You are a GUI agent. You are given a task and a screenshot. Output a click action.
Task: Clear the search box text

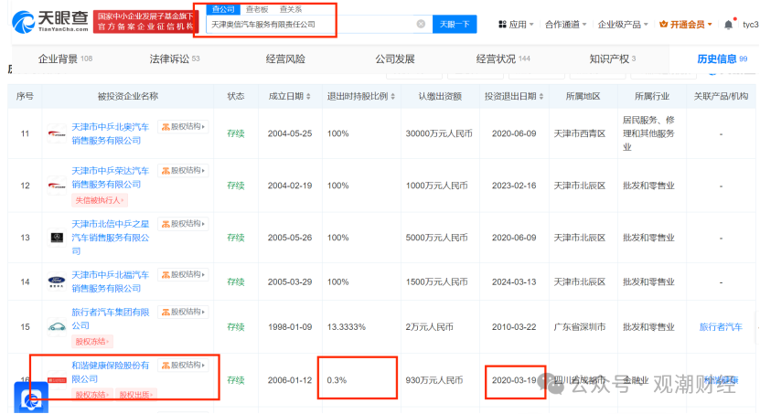tap(421, 24)
